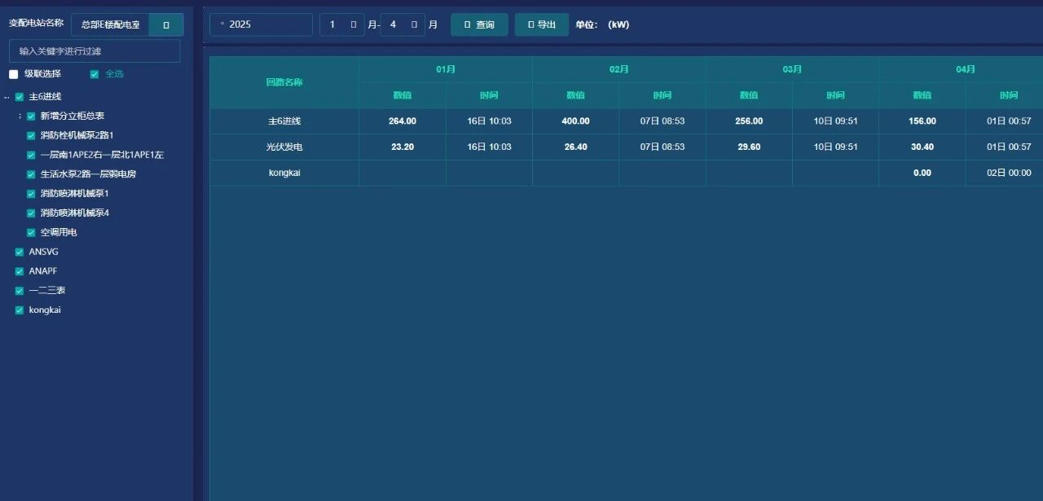
Task: Uncheck the 新增分立柜总表 checkbox
Action: [31, 116]
